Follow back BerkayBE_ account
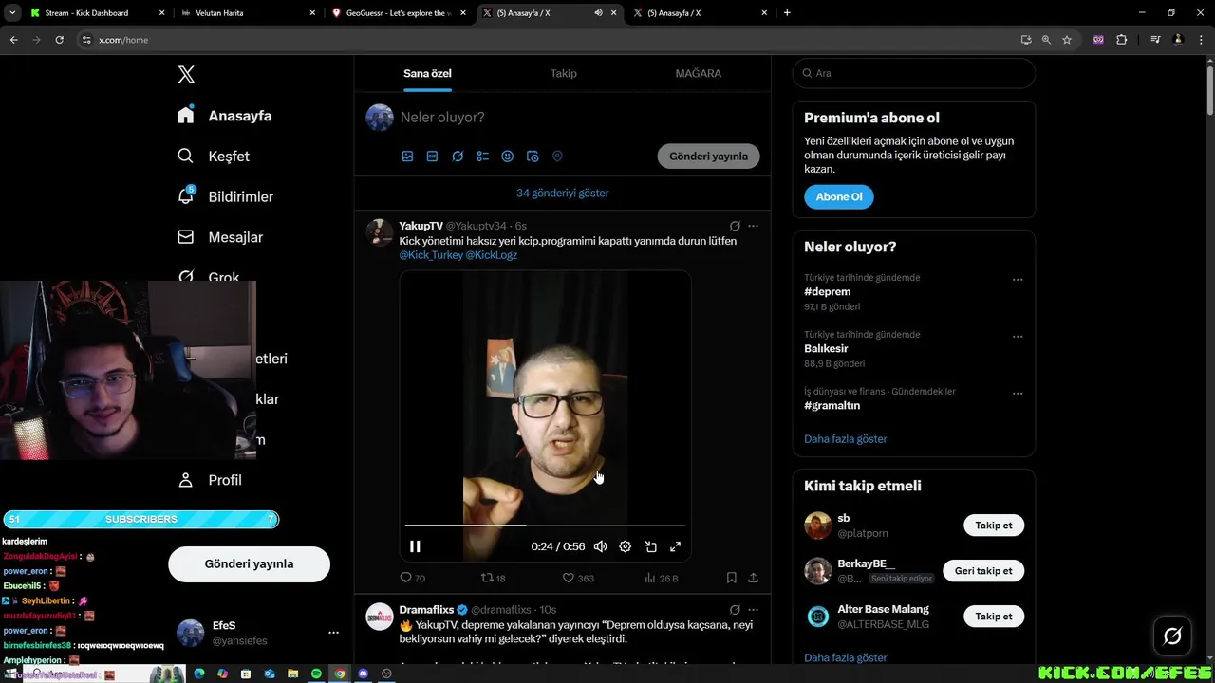Image resolution: width=1215 pixels, height=683 pixels. 983,571
